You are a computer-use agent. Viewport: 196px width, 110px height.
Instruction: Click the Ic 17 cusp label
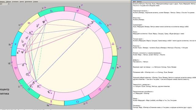(81, 6)
